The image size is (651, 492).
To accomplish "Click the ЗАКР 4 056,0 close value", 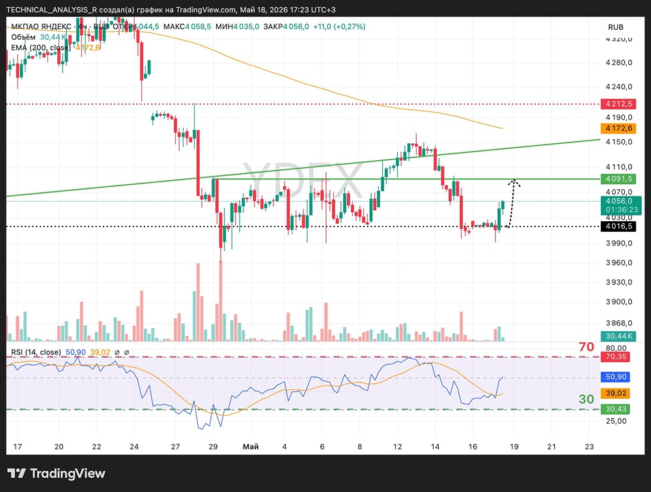I will (286, 27).
